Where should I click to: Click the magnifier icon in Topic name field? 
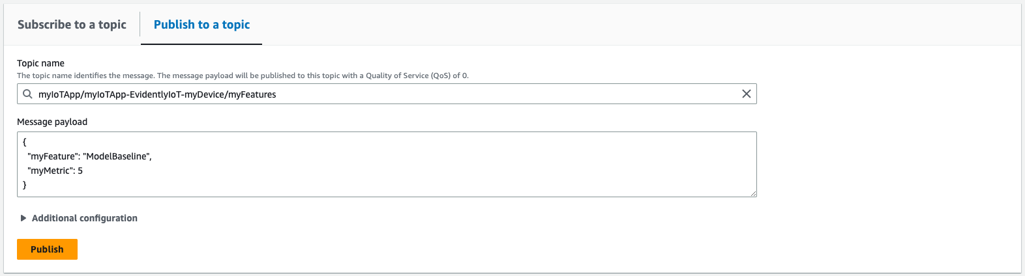[x=27, y=94]
